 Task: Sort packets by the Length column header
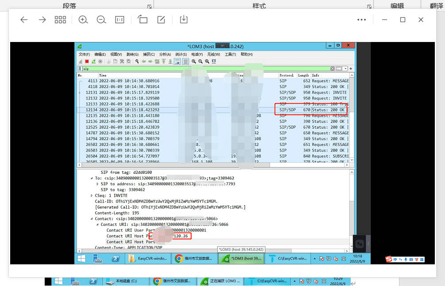pyautogui.click(x=303, y=75)
